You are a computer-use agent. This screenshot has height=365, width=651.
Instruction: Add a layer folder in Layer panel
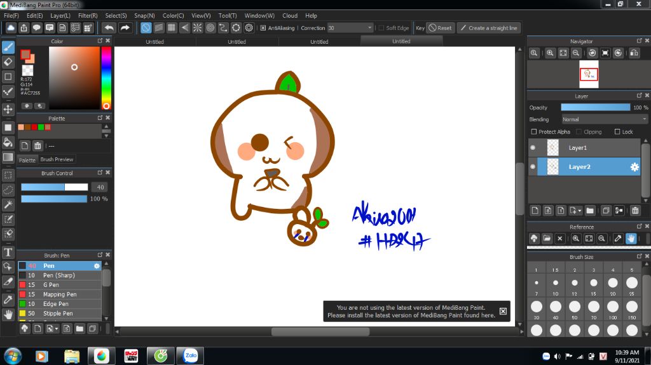point(590,211)
